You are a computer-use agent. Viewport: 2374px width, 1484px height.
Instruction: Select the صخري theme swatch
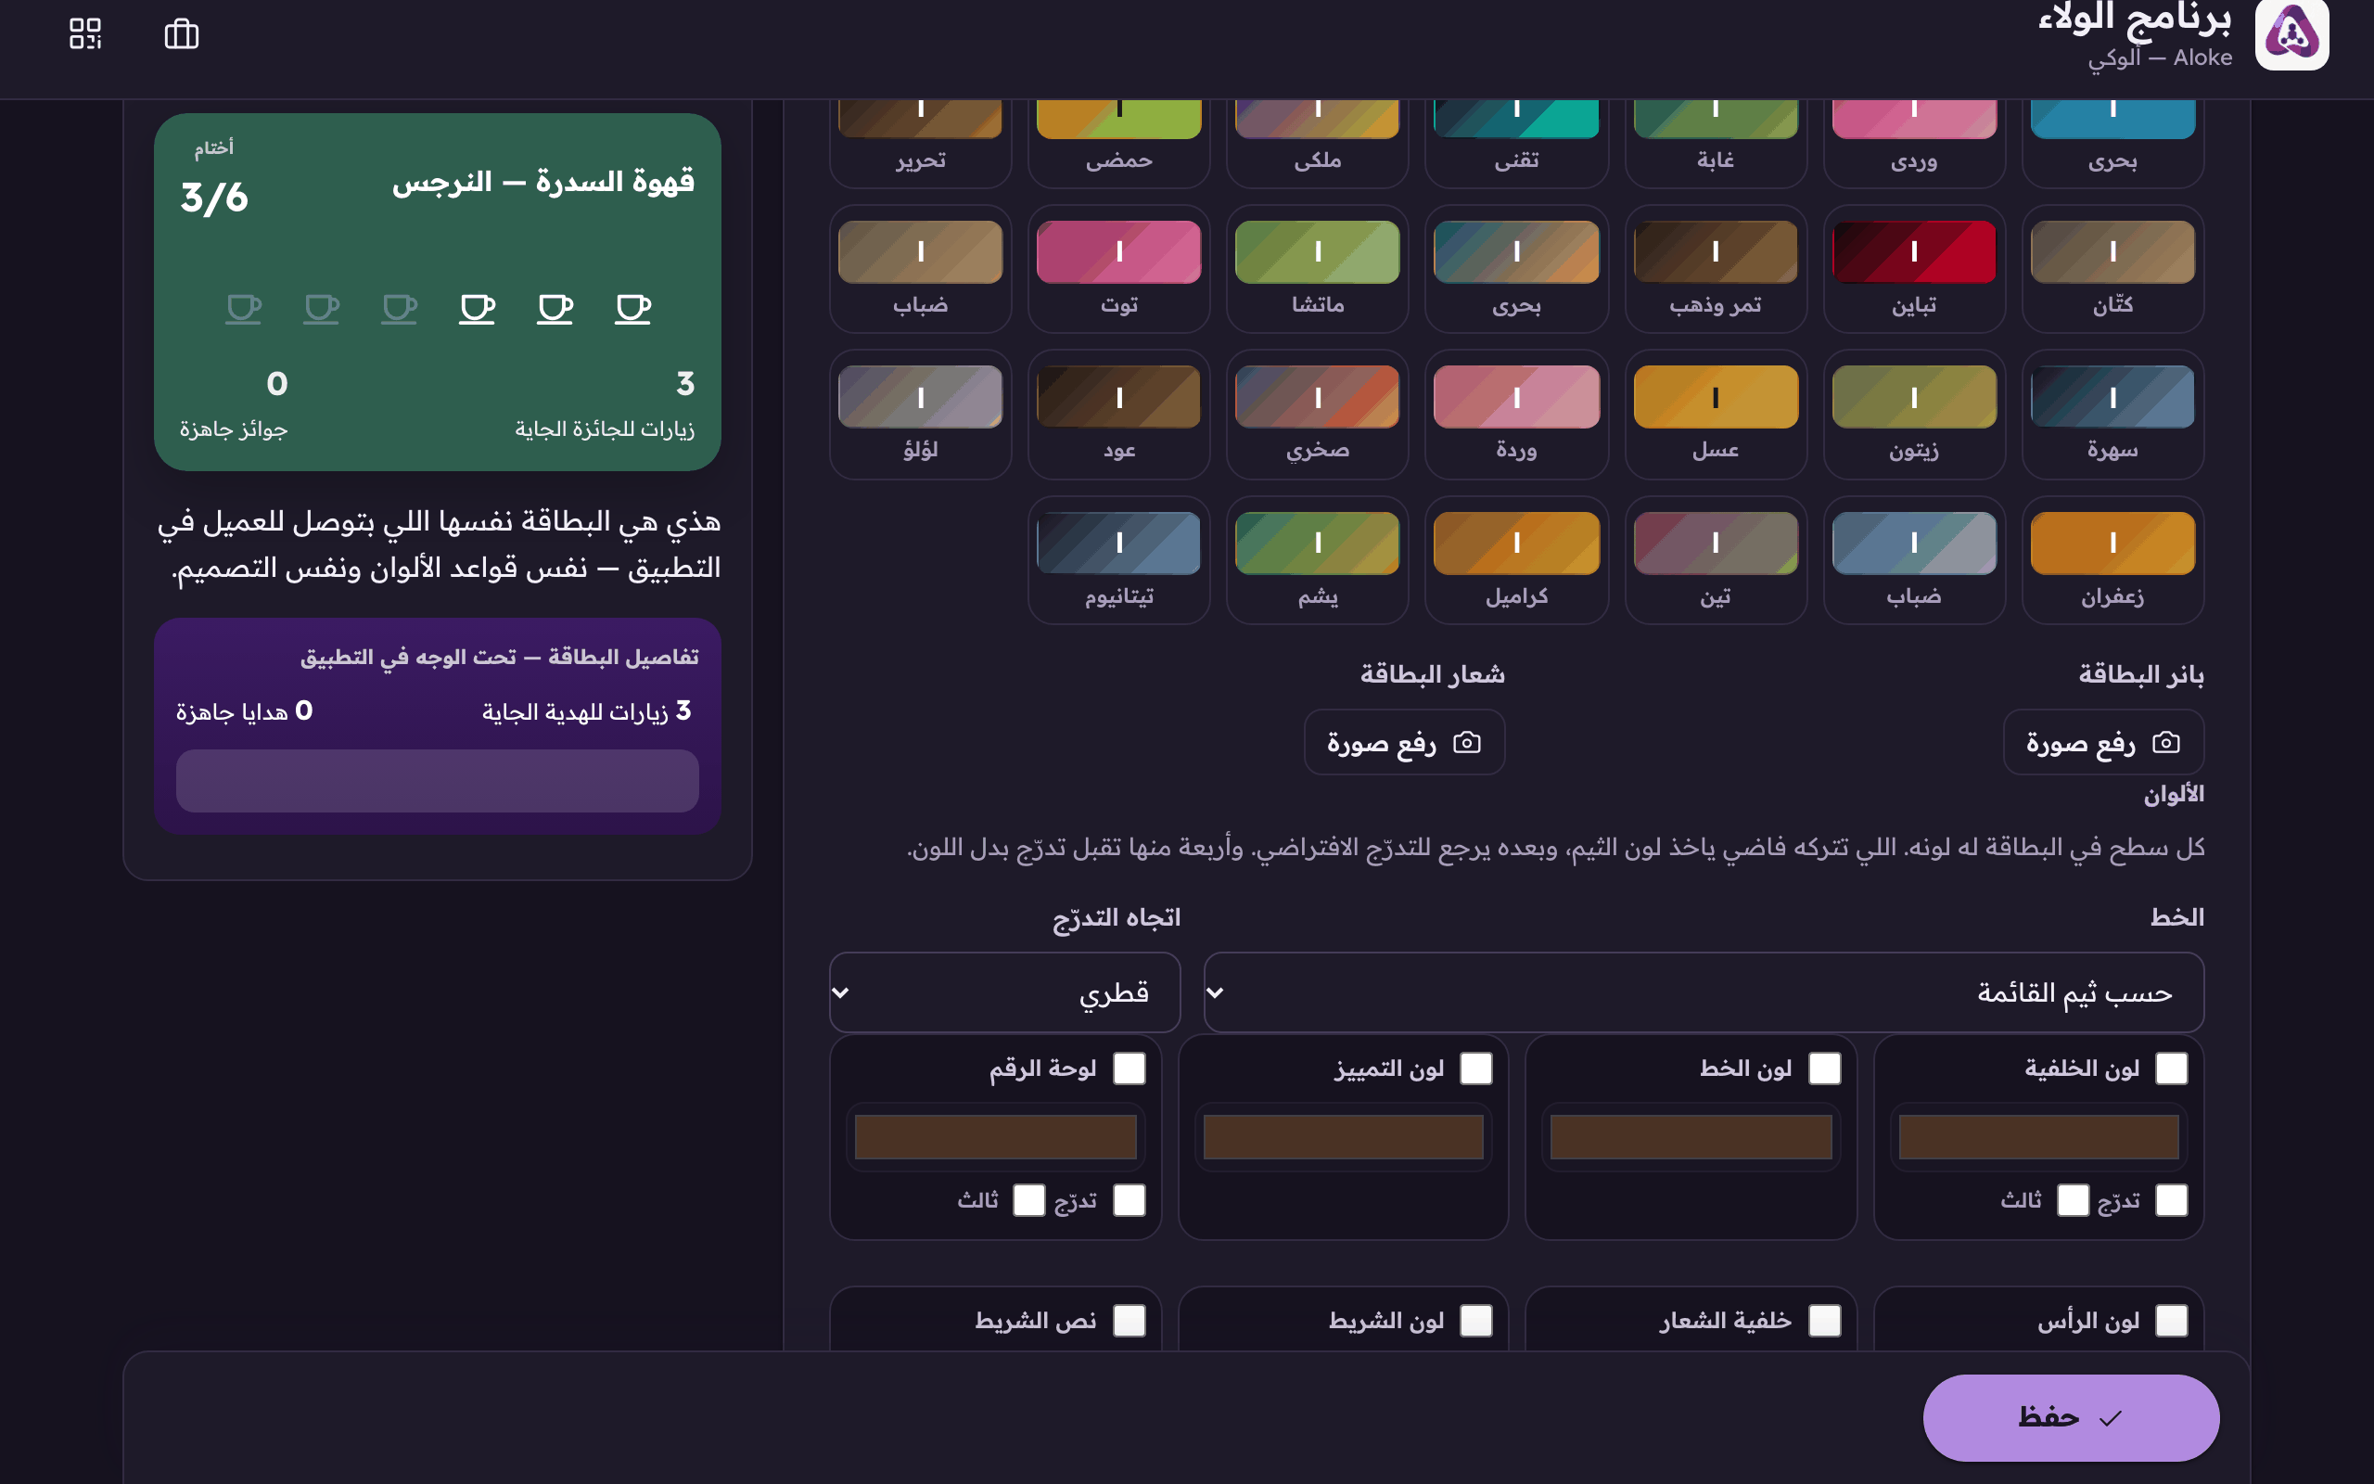point(1318,415)
